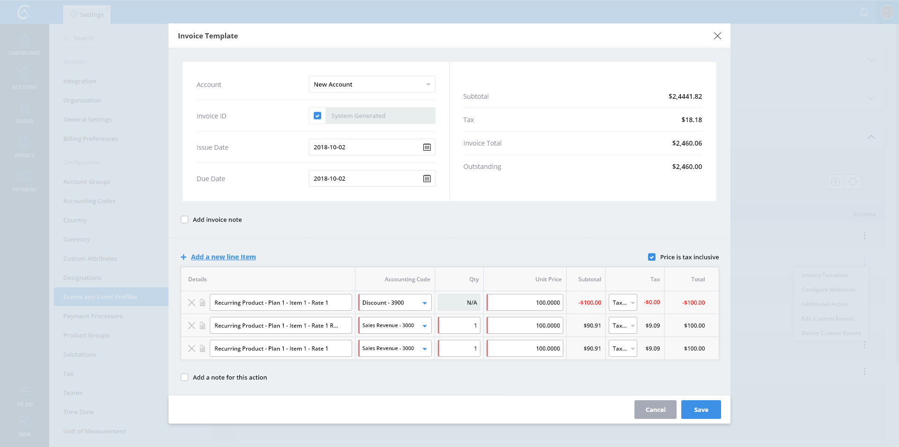Open the Account dropdown showing New Account

point(372,84)
